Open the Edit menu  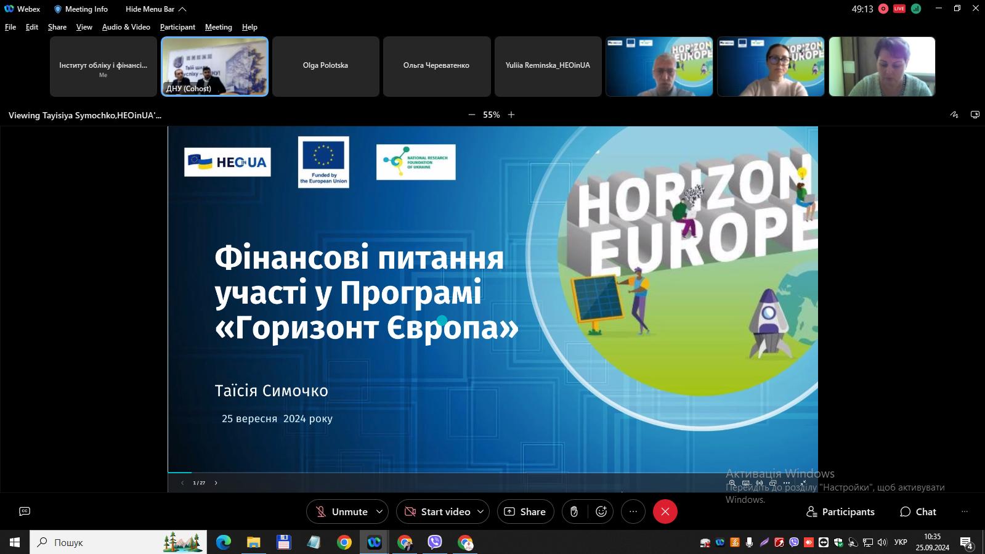point(32,27)
